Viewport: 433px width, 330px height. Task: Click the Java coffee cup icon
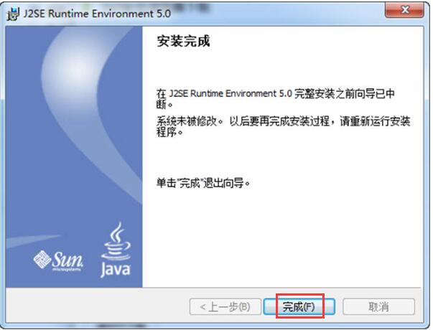pos(116,242)
